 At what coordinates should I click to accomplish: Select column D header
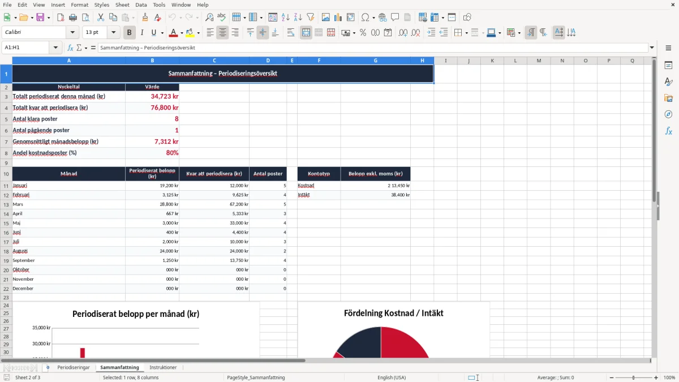[x=268, y=61]
